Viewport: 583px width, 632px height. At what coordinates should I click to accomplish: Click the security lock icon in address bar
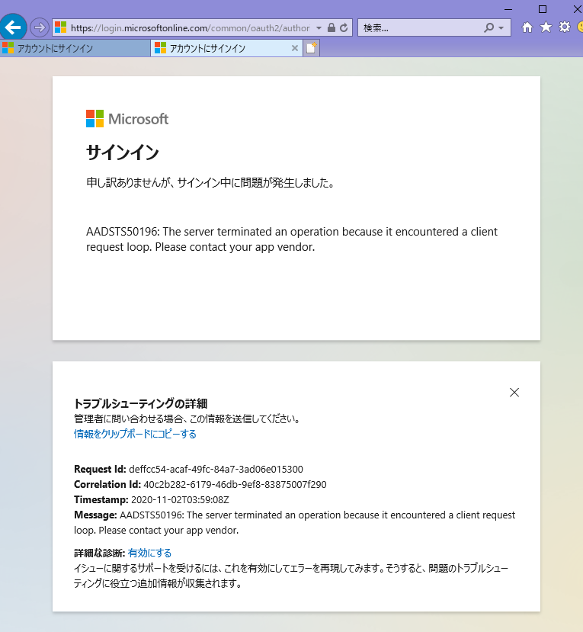click(332, 27)
